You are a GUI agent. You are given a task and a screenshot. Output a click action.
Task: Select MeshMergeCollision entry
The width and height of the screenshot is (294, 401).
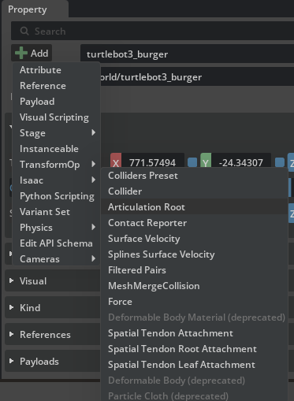pos(194,286)
